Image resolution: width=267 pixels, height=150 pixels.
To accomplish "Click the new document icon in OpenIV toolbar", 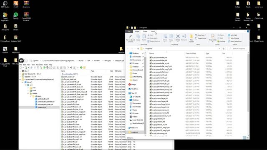I will coord(20,67).
